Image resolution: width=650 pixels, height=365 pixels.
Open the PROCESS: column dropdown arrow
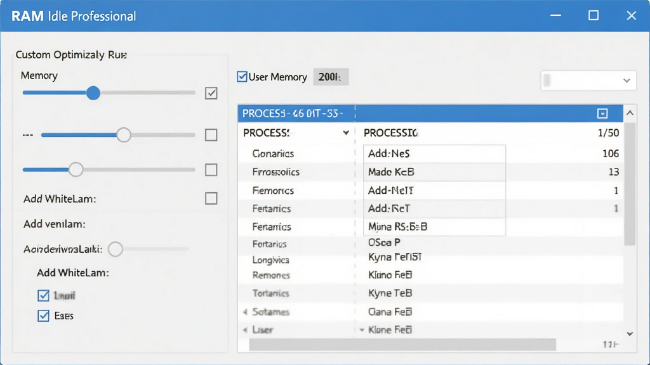coord(346,133)
